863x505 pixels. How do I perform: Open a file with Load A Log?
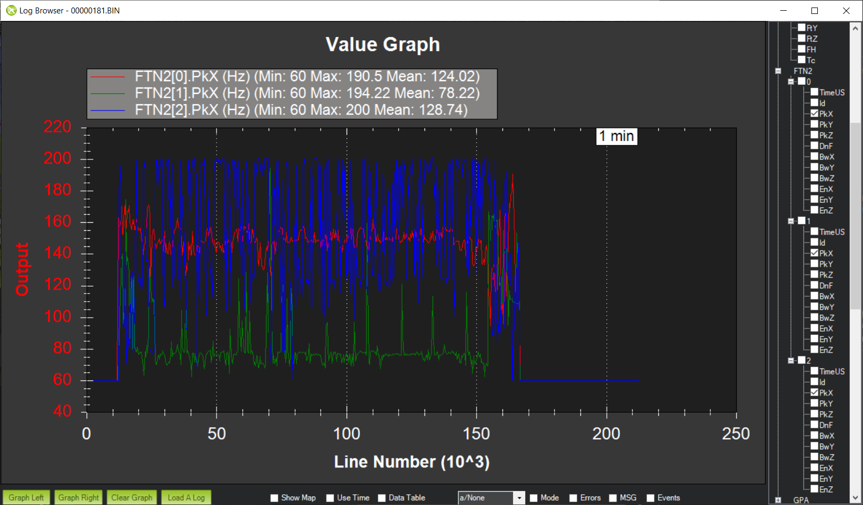coord(186,497)
